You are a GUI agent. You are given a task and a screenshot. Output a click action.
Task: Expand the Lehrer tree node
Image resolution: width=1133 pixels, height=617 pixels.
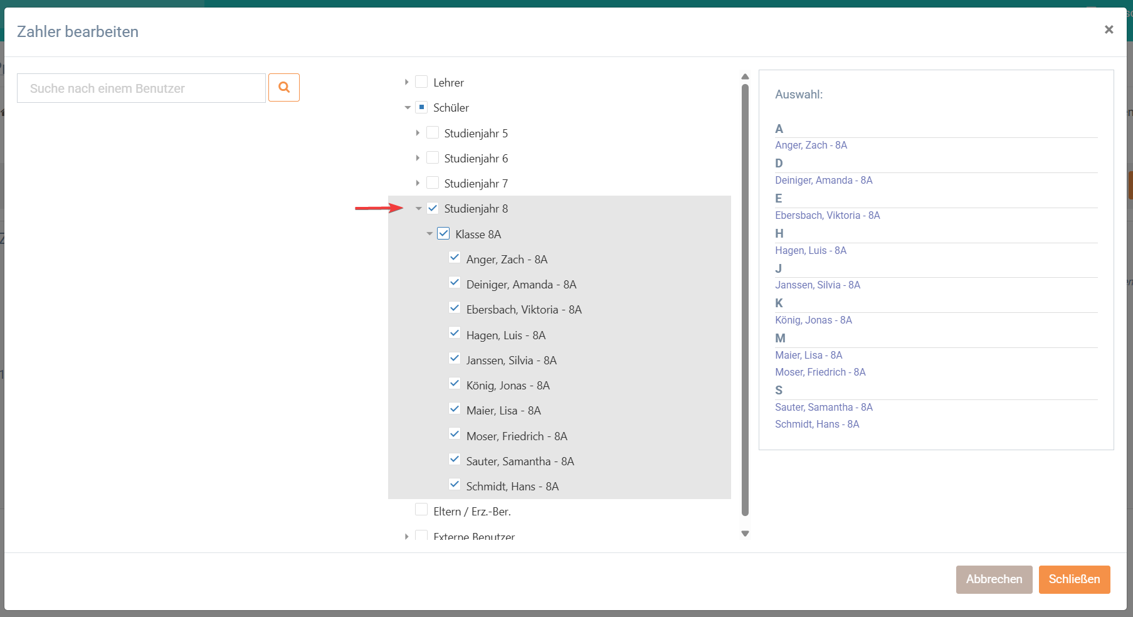tap(406, 82)
